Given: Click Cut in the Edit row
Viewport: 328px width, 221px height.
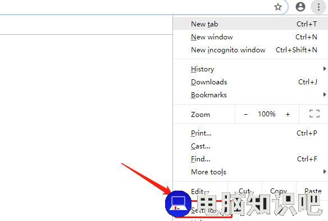Looking at the screenshot, I should (244, 191).
